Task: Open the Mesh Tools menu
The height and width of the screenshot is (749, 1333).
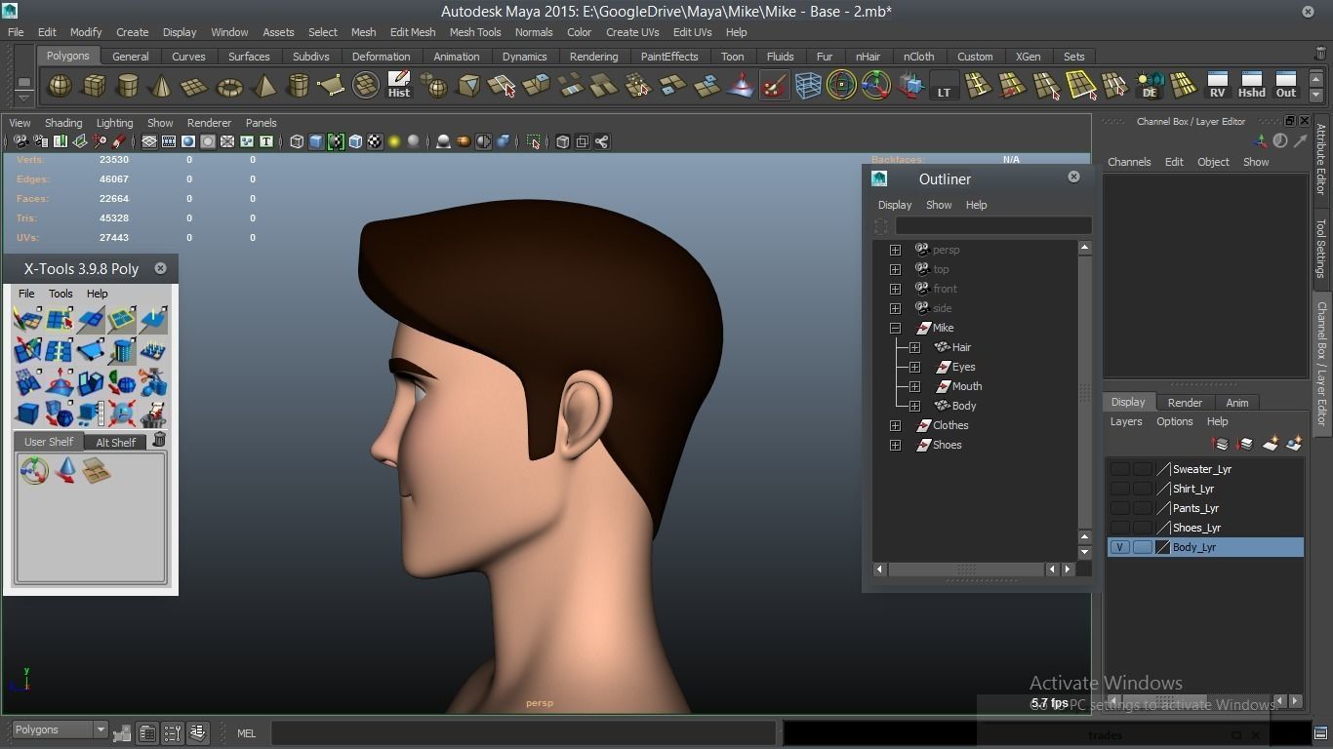Action: coord(475,32)
